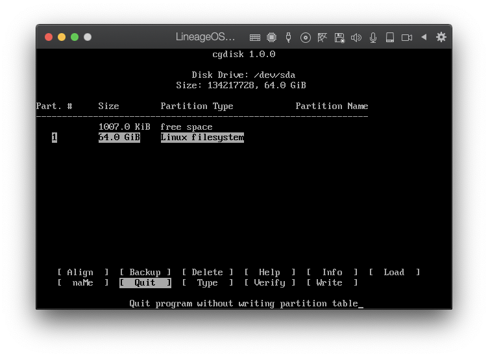Click the Partition Name column header
This screenshot has width=488, height=357.
tap(332, 106)
